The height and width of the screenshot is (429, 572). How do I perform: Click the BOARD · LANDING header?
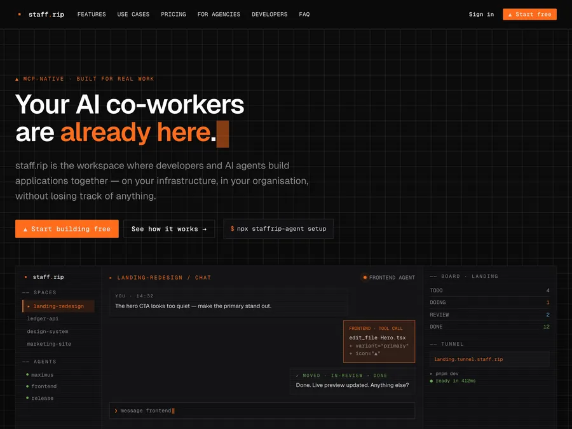click(464, 276)
